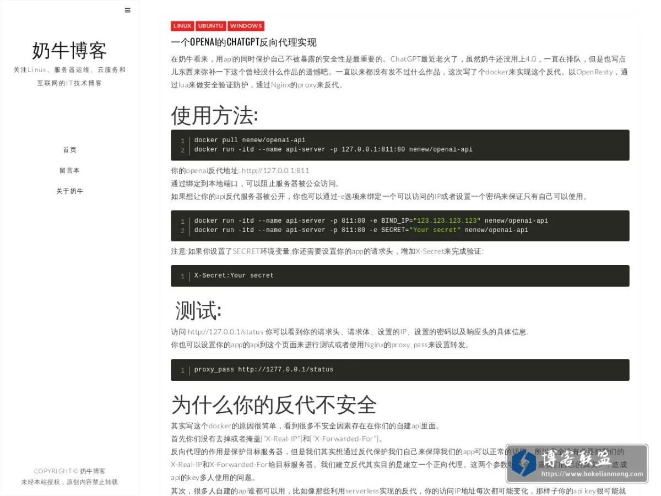This screenshot has width=661, height=496.
Task: Click the sidebar tagline 关注Linux、服务器运维
Action: click(70, 77)
